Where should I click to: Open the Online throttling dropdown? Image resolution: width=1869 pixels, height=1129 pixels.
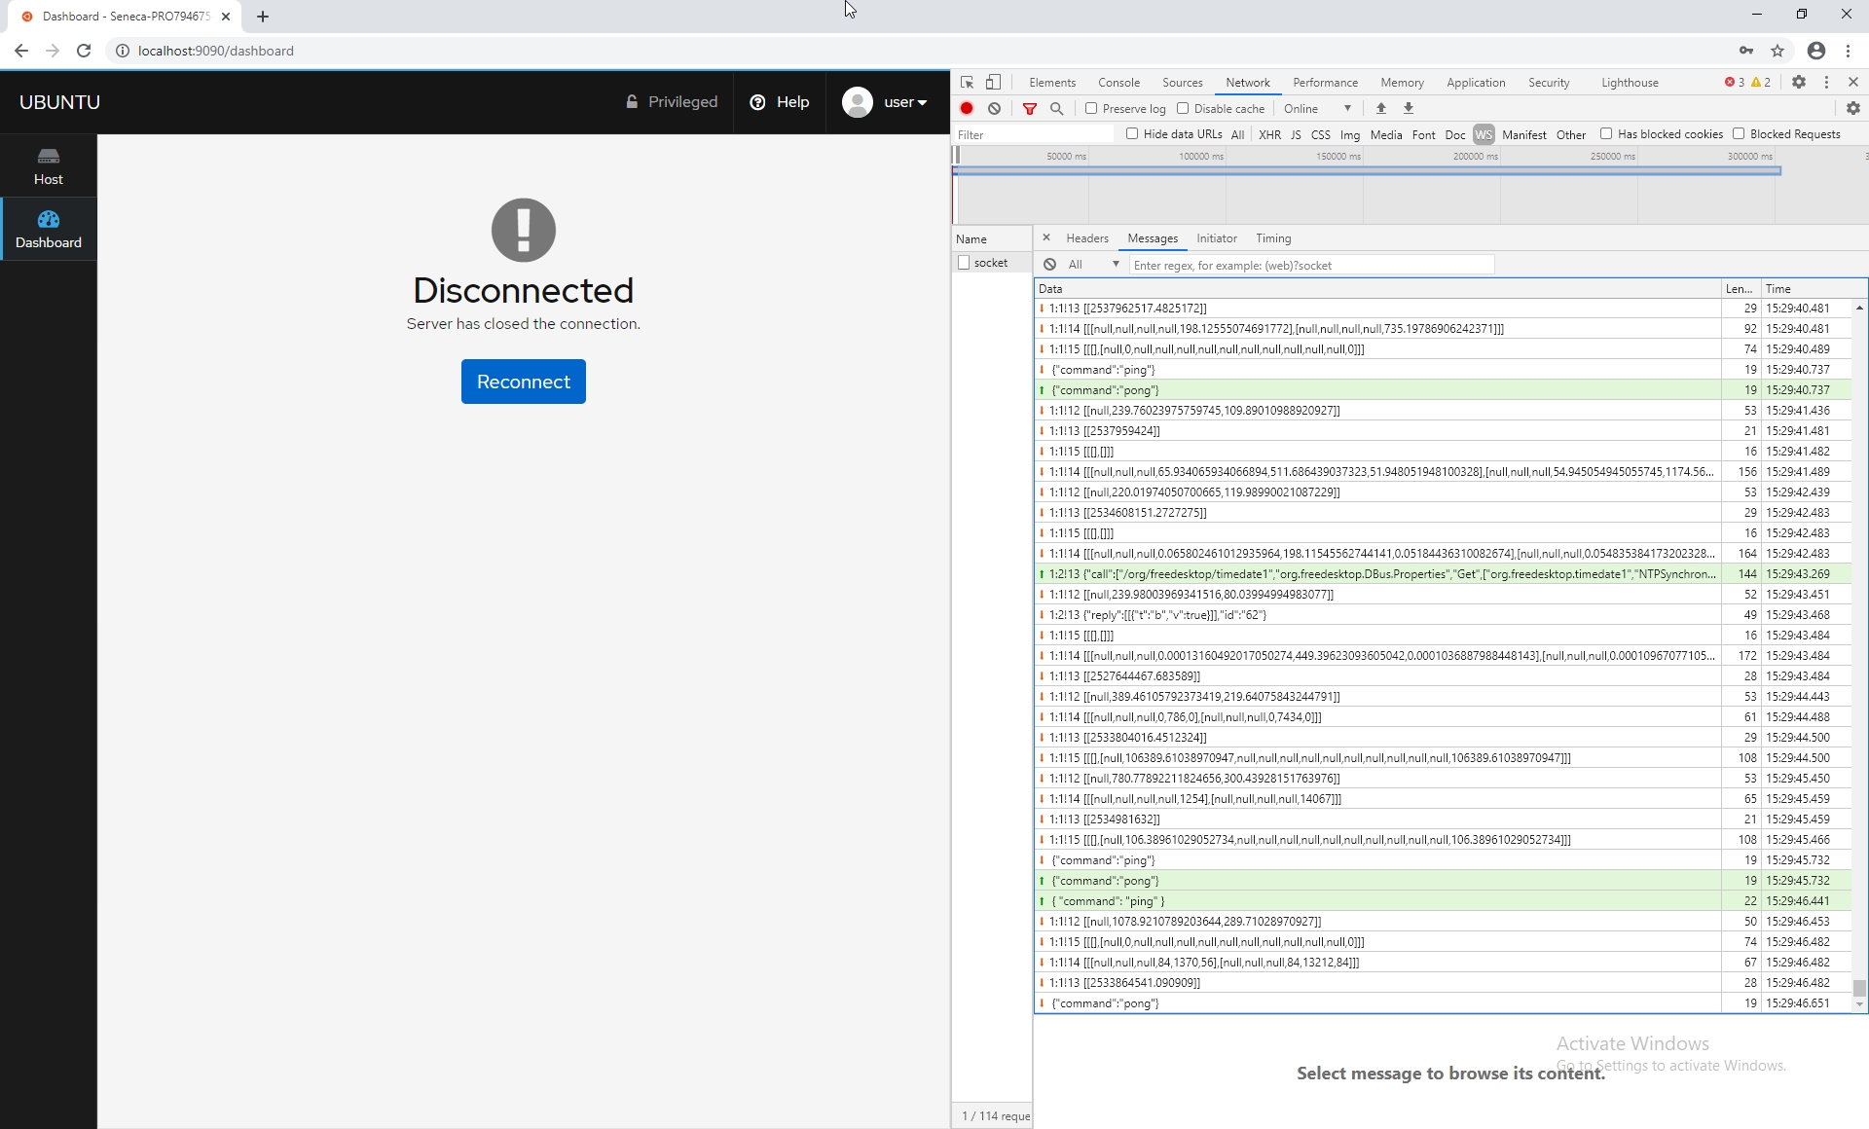tap(1317, 109)
